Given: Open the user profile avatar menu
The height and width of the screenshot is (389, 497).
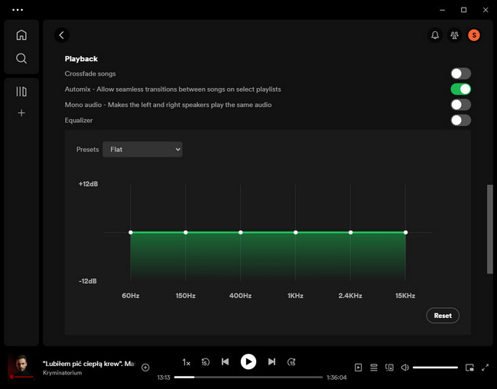Looking at the screenshot, I should pos(474,35).
